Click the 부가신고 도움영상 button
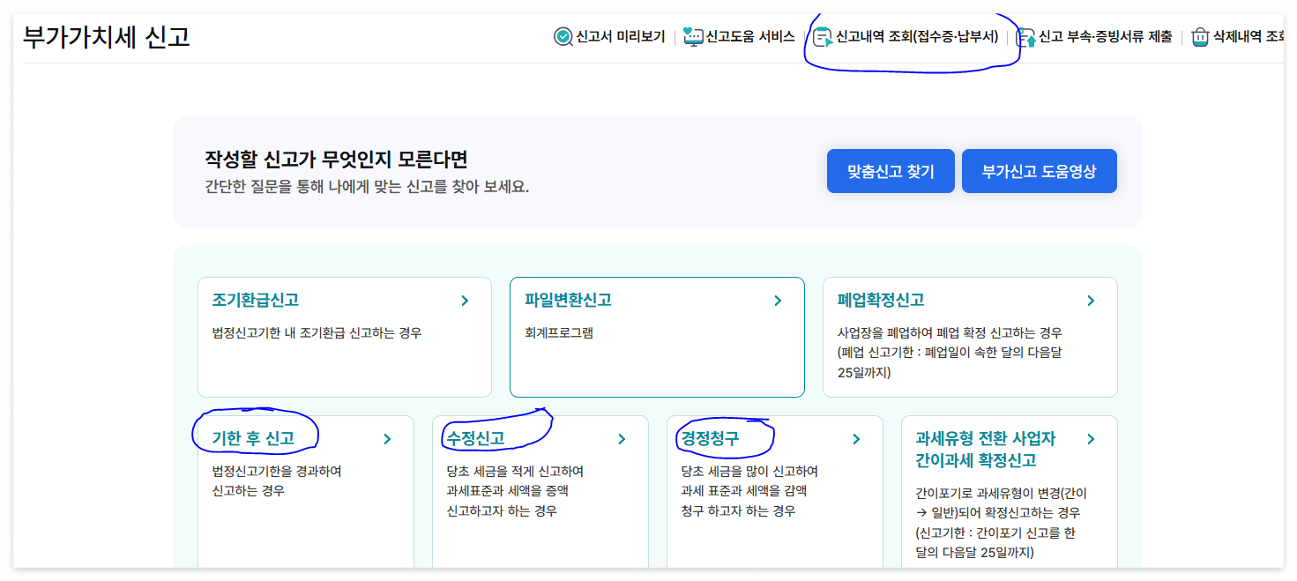 click(1040, 171)
